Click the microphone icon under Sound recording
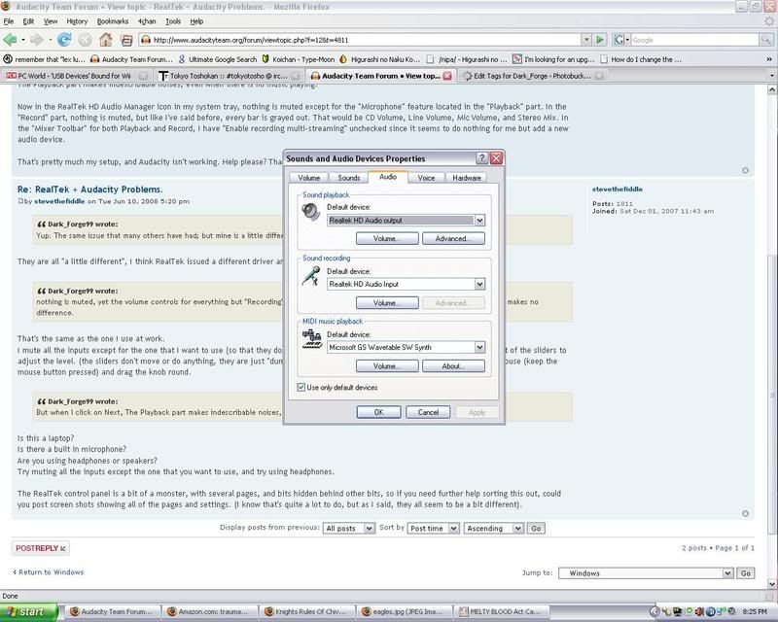The height and width of the screenshot is (622, 778). [311, 277]
